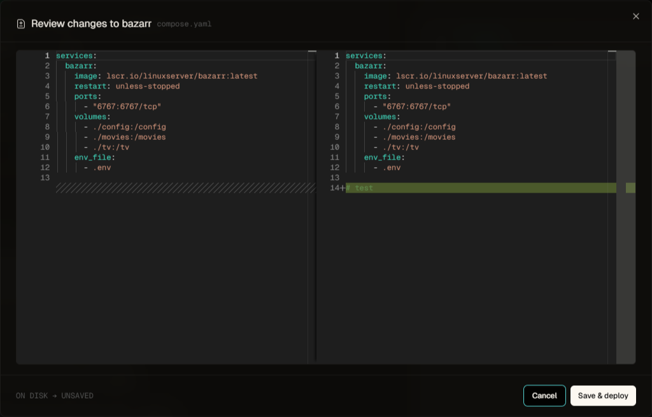Click Save & deploy button
Image resolution: width=652 pixels, height=417 pixels.
(x=603, y=396)
